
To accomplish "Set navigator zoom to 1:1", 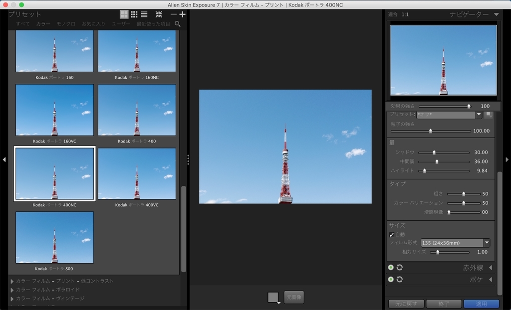I will (x=405, y=14).
